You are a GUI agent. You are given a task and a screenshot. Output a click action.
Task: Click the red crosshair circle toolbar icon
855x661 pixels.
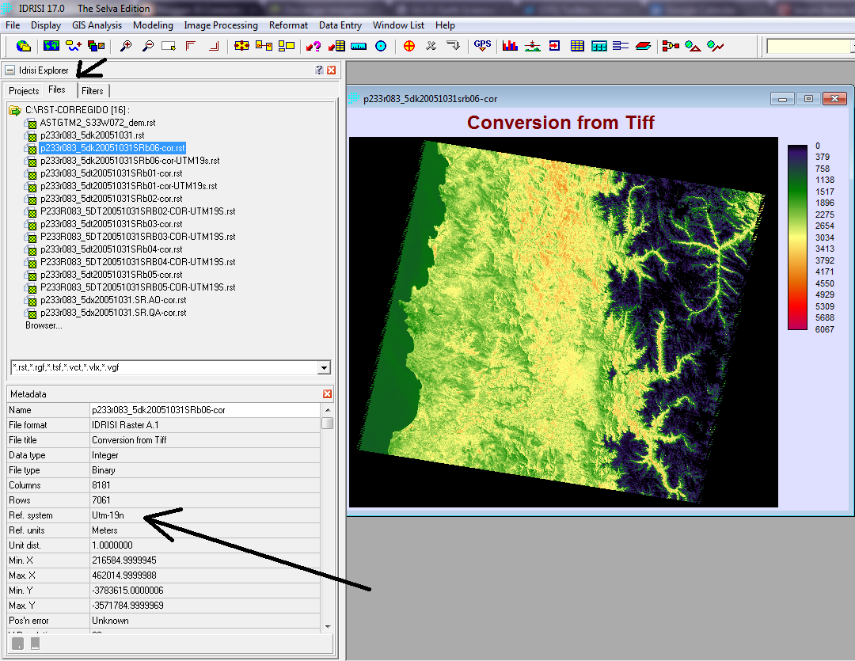[x=409, y=46]
